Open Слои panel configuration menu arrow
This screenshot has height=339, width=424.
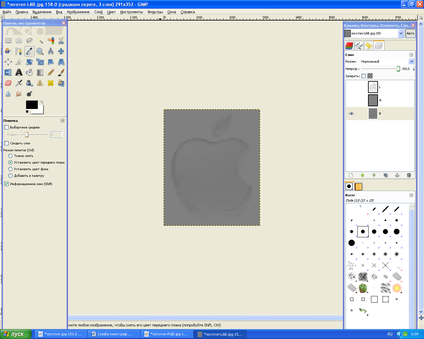pos(411,55)
